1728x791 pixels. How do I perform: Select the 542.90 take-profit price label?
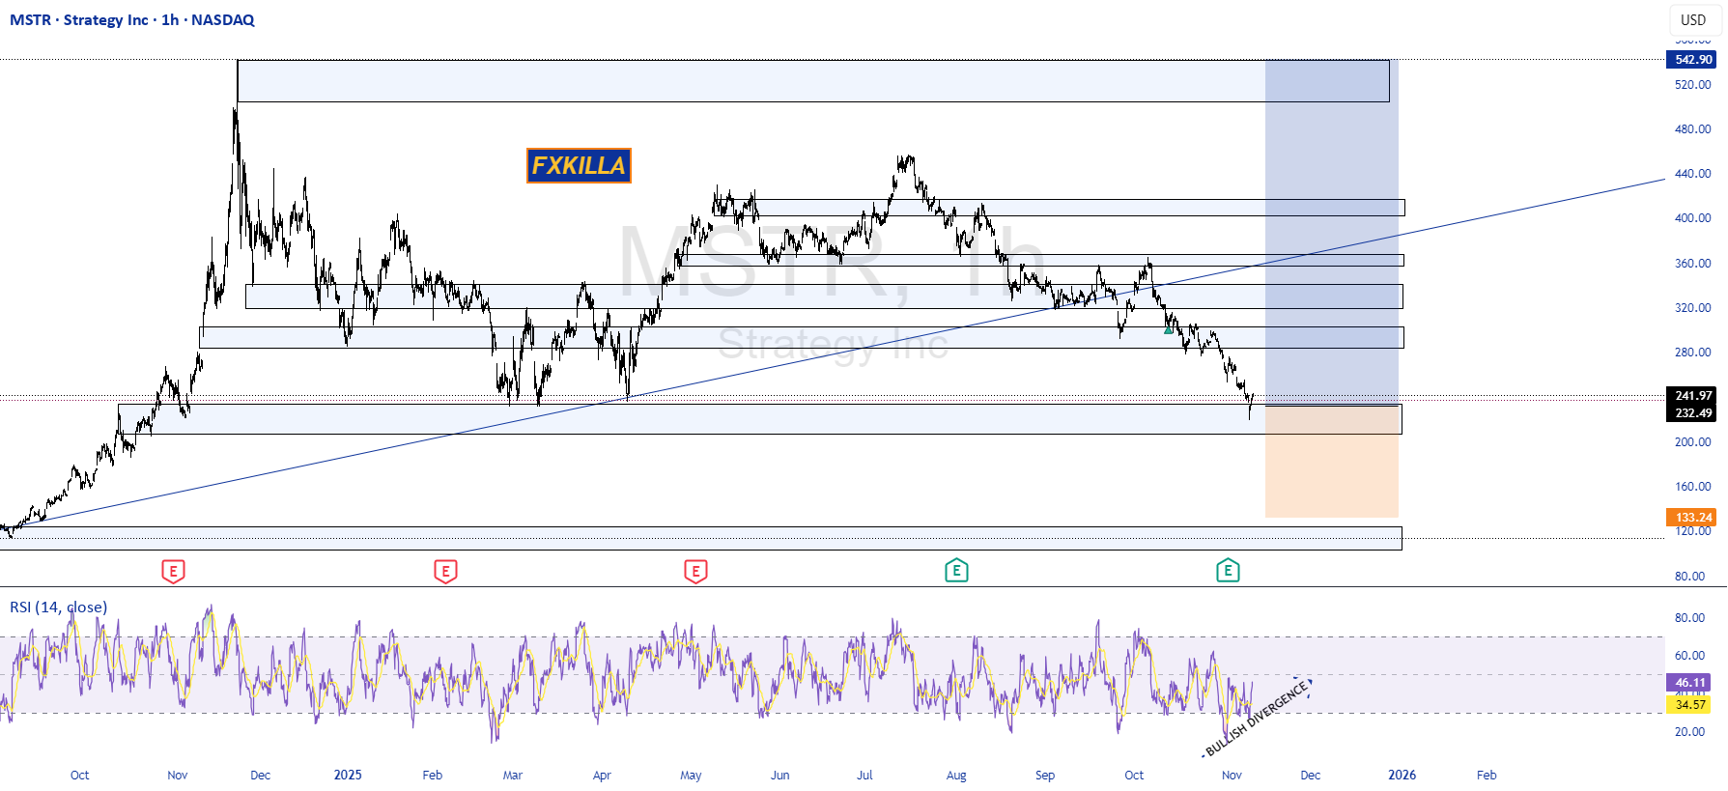(1691, 60)
